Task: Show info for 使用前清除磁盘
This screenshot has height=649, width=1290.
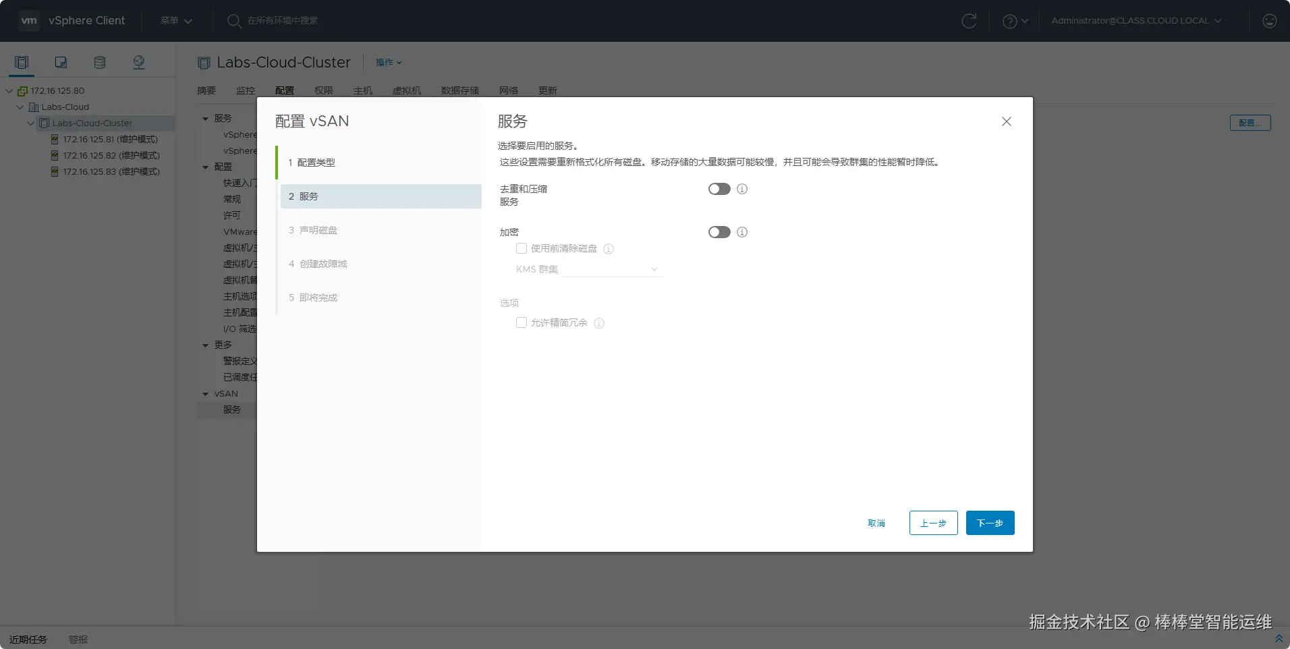Action: 609,249
